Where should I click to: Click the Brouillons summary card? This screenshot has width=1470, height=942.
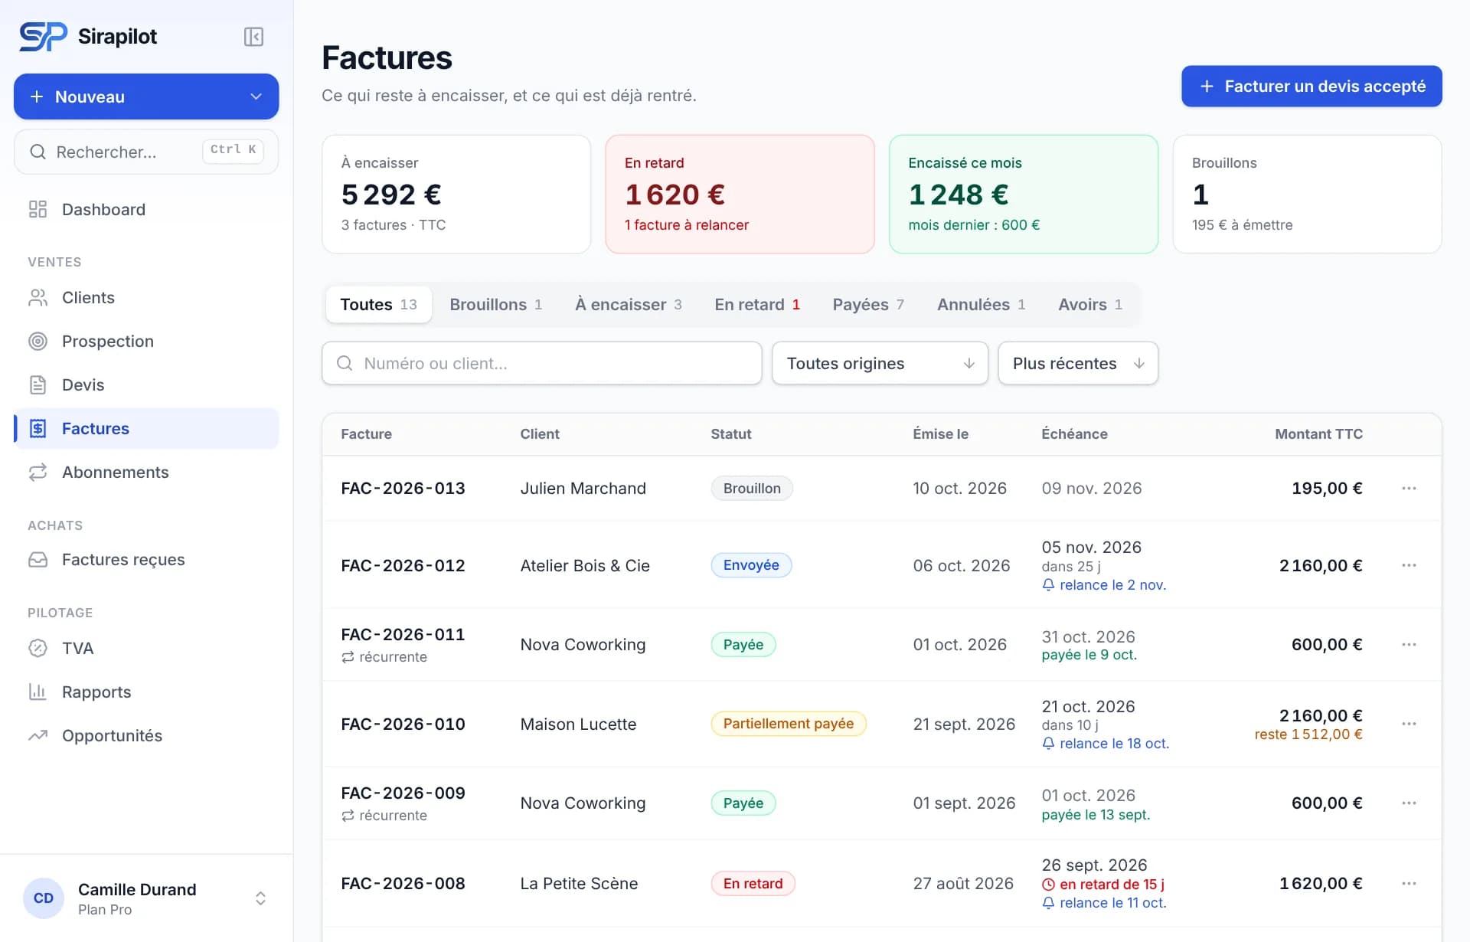click(1307, 194)
